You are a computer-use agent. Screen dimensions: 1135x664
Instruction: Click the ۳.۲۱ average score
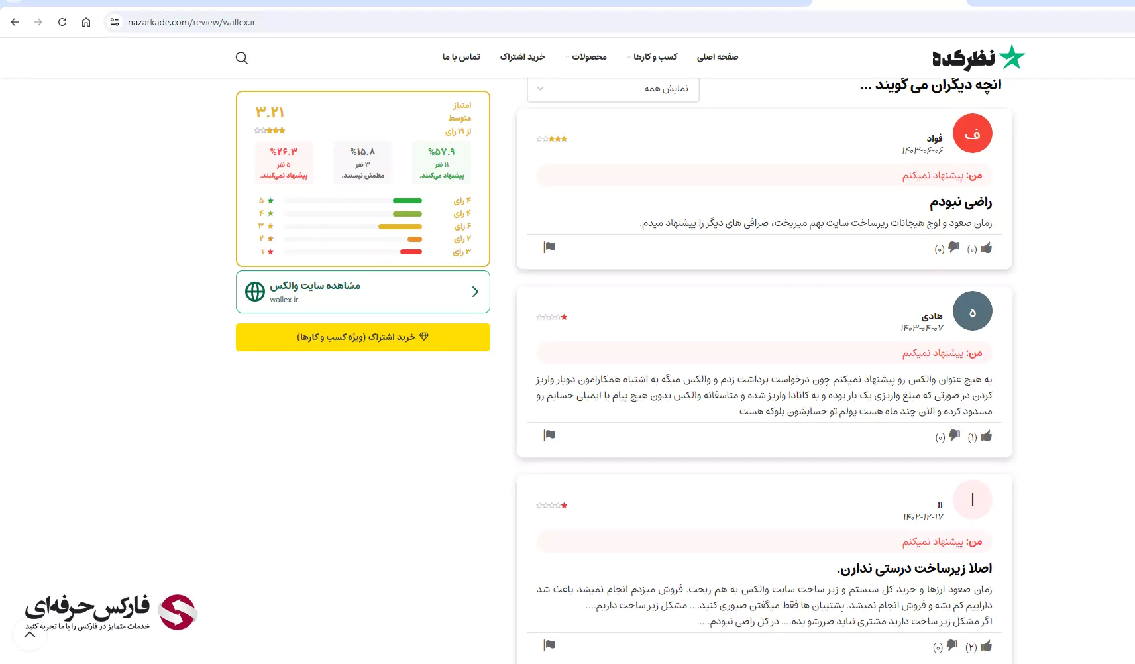(x=270, y=112)
